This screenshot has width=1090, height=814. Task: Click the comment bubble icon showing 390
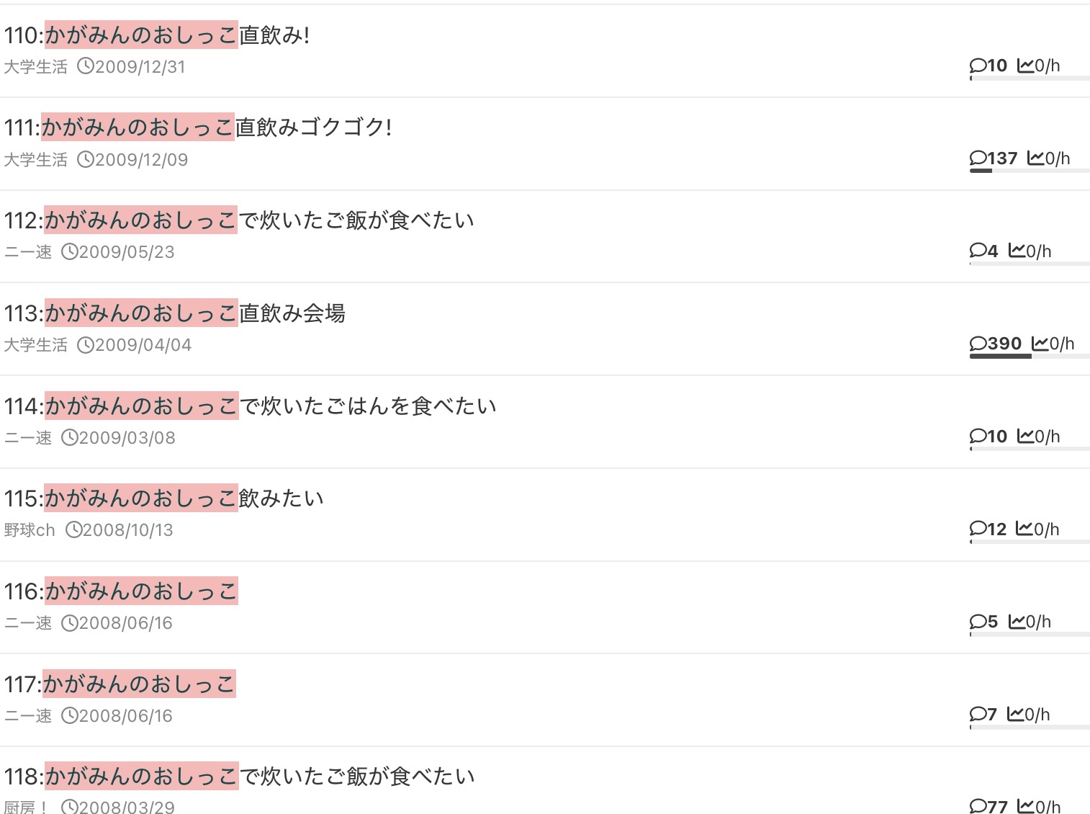coord(978,344)
